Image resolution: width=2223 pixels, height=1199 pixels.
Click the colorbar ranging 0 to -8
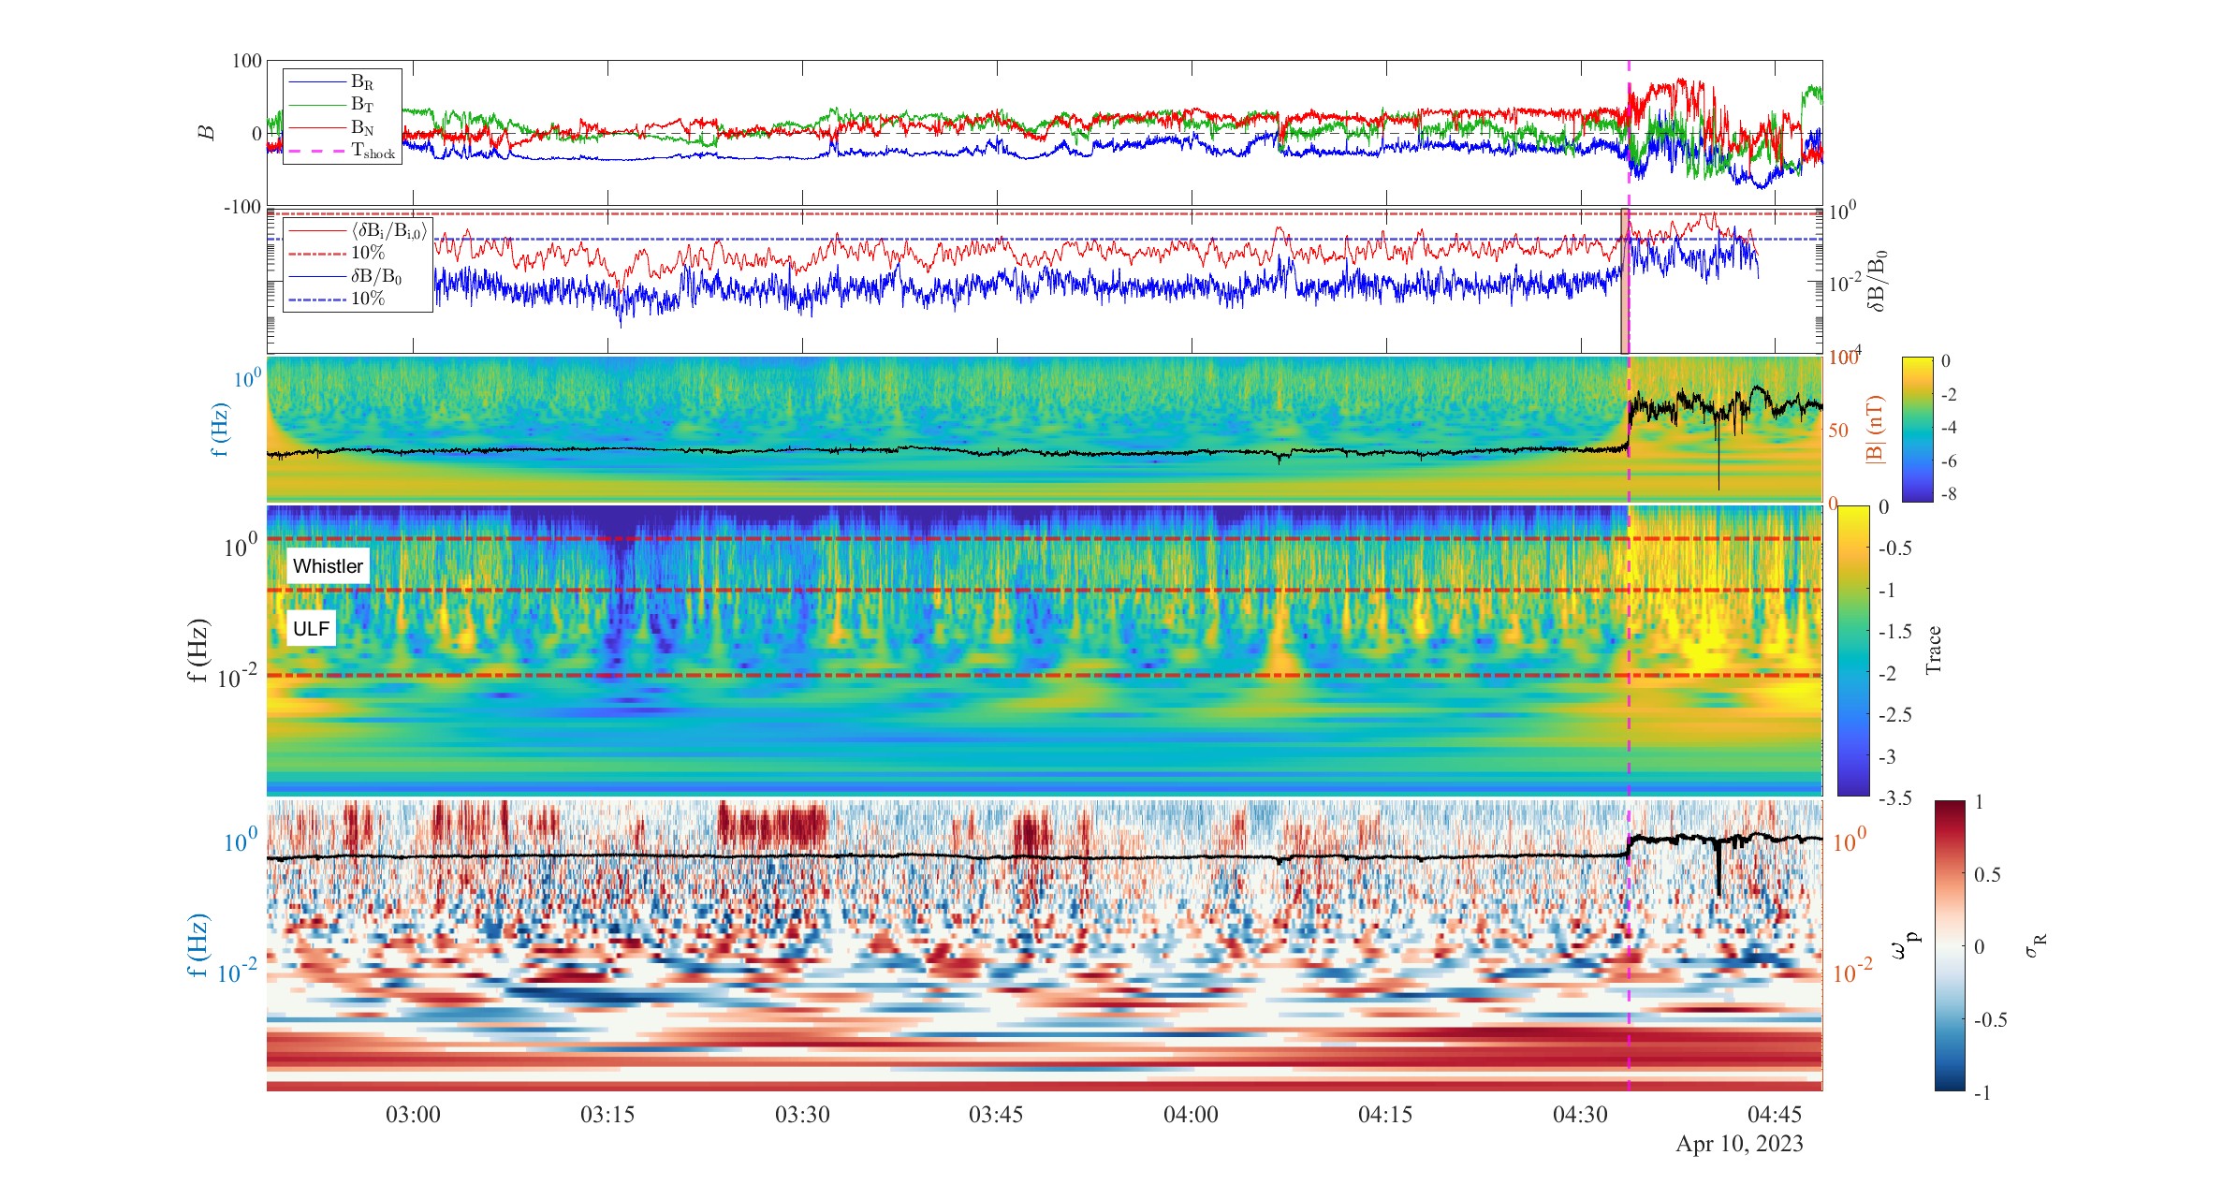pos(1918,430)
